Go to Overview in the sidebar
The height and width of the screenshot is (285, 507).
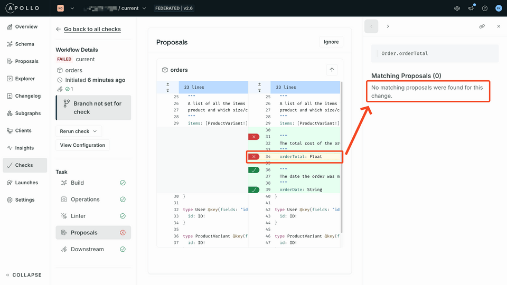coord(25,26)
